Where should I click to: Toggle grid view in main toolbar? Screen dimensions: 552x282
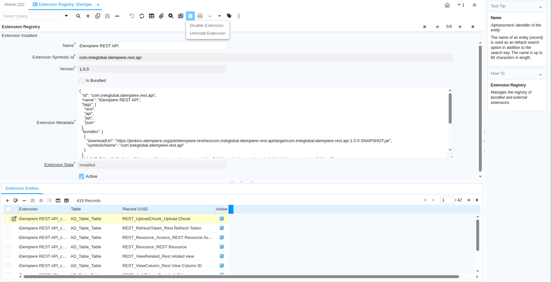click(x=151, y=16)
